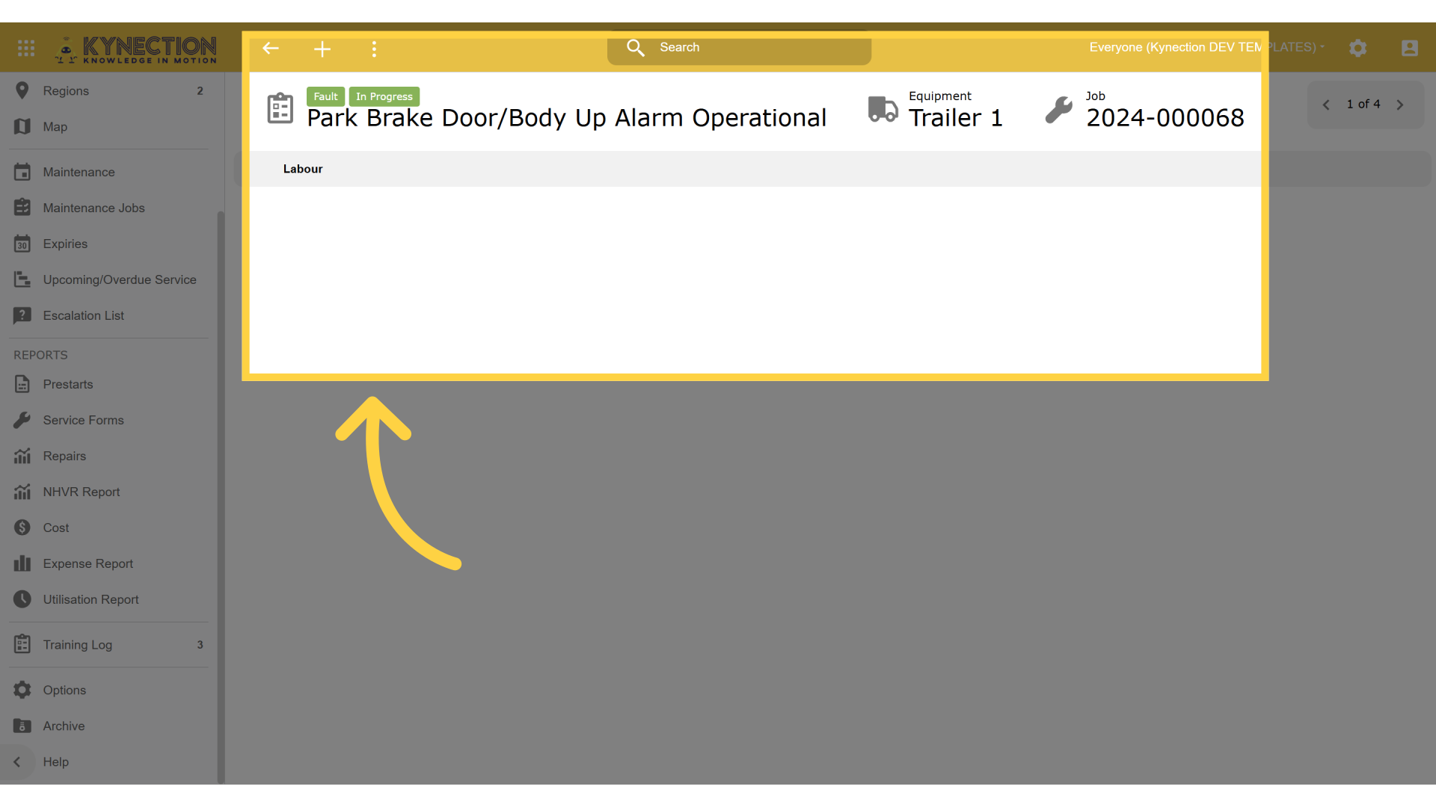Open job 2024-000068
Viewport: 1436px width, 807px height.
1165,118
